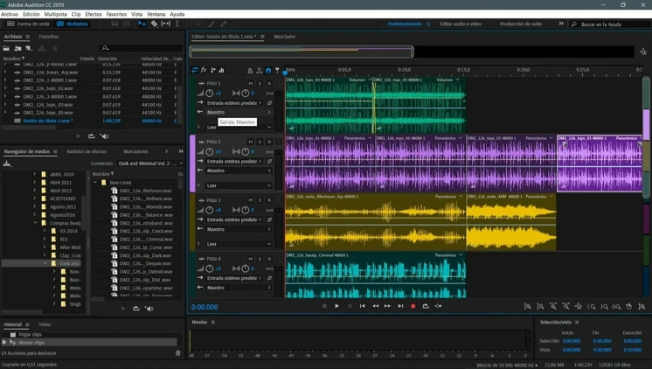Click the navigator zoom icon at top right
The image size is (652, 369).
pos(643,52)
